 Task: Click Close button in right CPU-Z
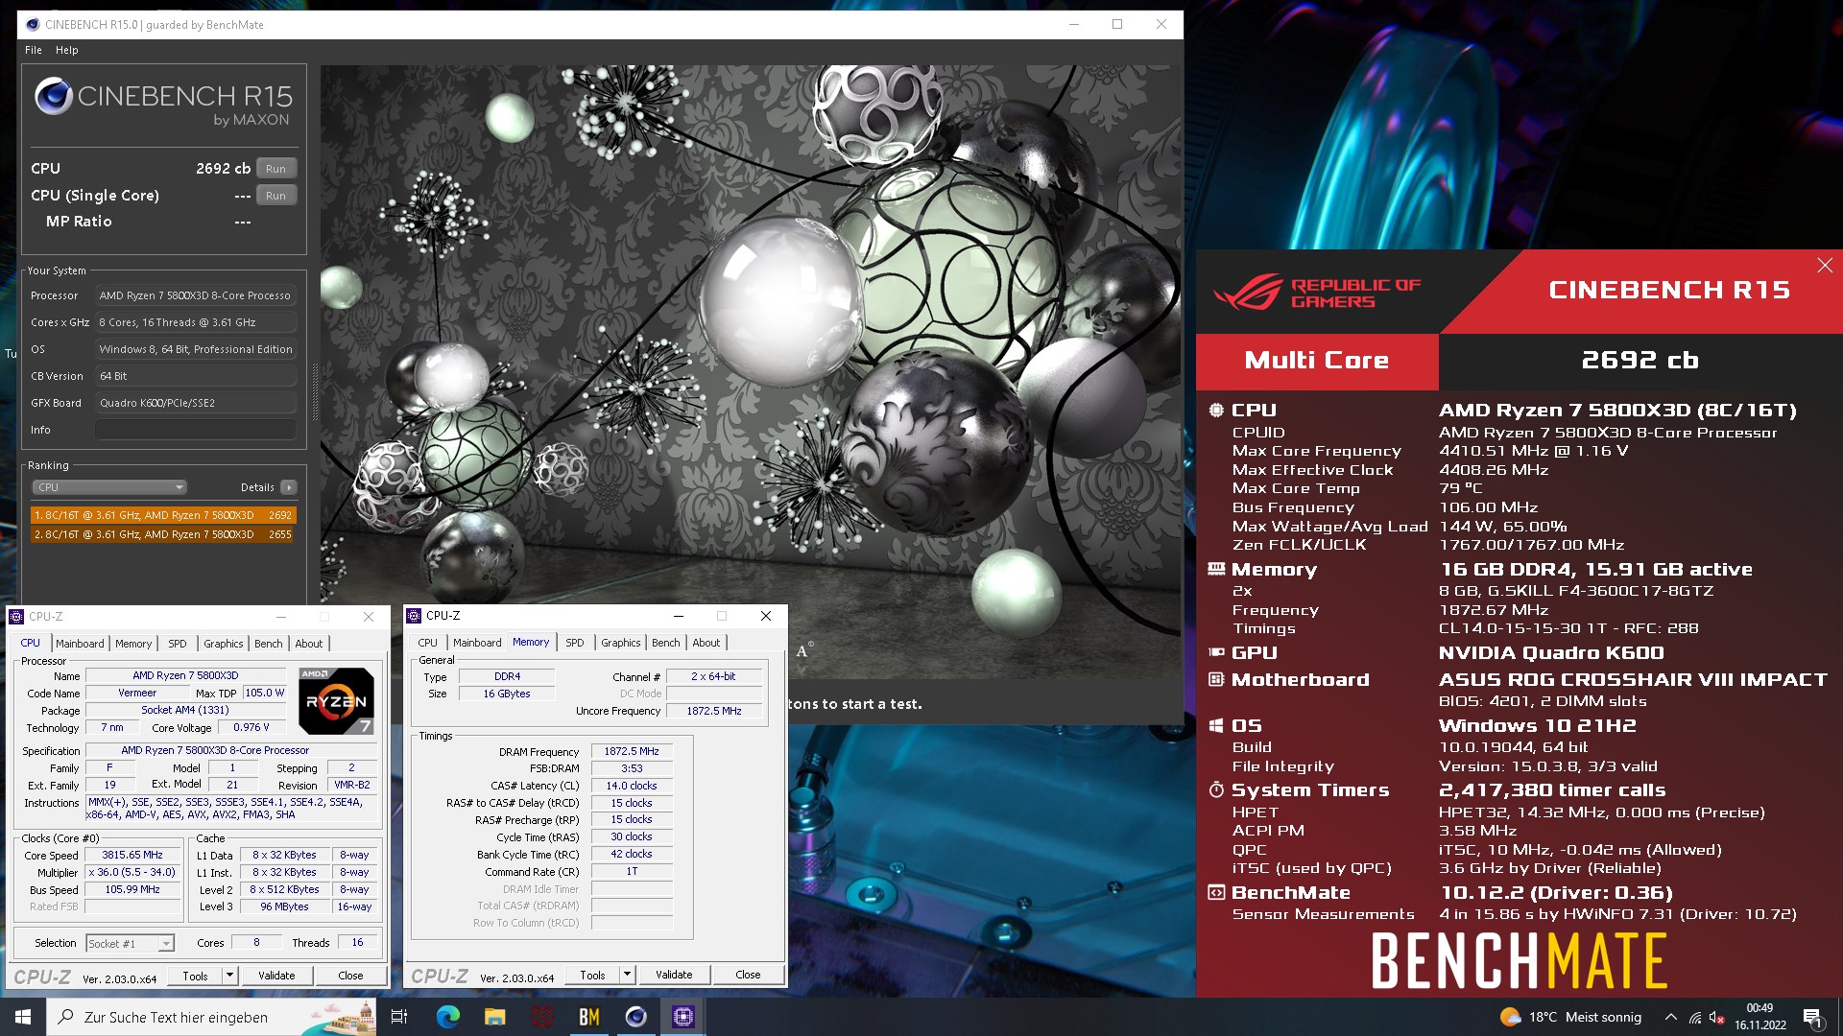click(748, 975)
